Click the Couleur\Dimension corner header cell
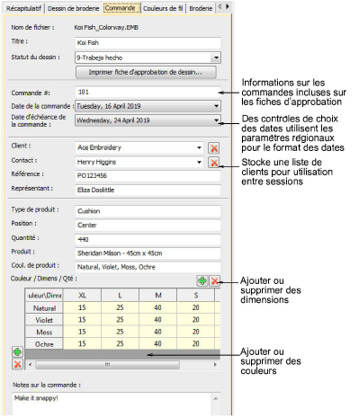The width and height of the screenshot is (359, 417). pos(44,296)
